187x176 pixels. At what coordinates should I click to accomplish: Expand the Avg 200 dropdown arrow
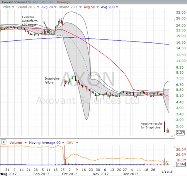click(117, 7)
